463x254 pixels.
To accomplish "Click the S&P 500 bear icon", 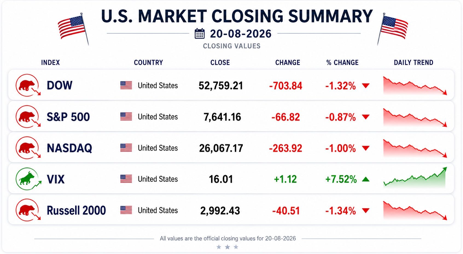I will coord(28,116).
